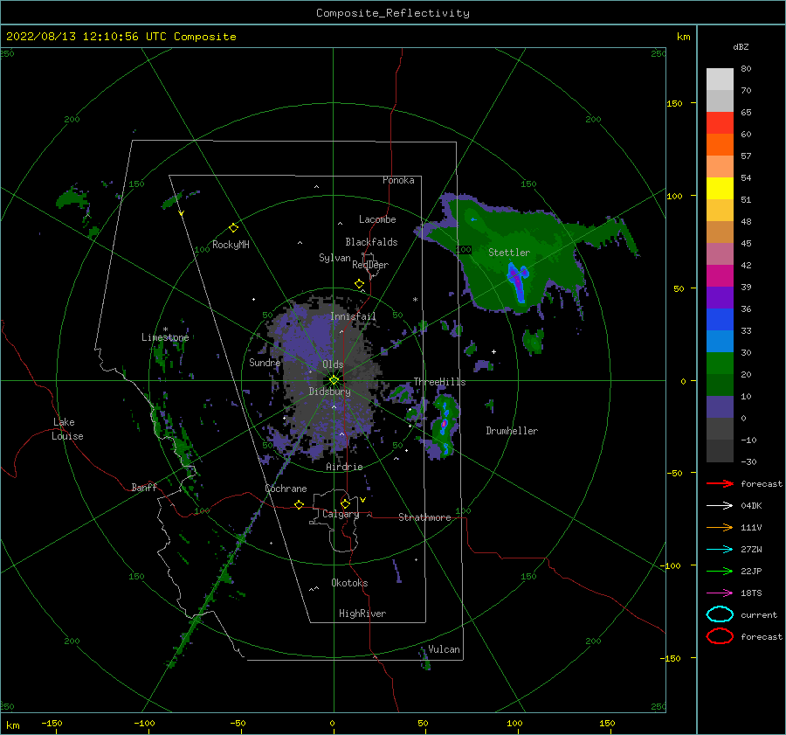This screenshot has height=735, width=786.
Task: Click the Vulcan city label
Action: click(x=444, y=649)
